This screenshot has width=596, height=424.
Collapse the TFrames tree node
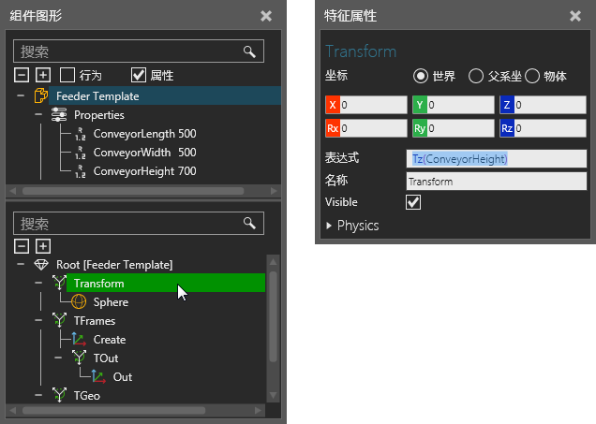click(38, 320)
